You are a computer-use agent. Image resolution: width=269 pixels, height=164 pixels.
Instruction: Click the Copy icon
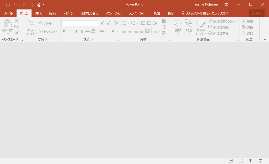[17, 27]
